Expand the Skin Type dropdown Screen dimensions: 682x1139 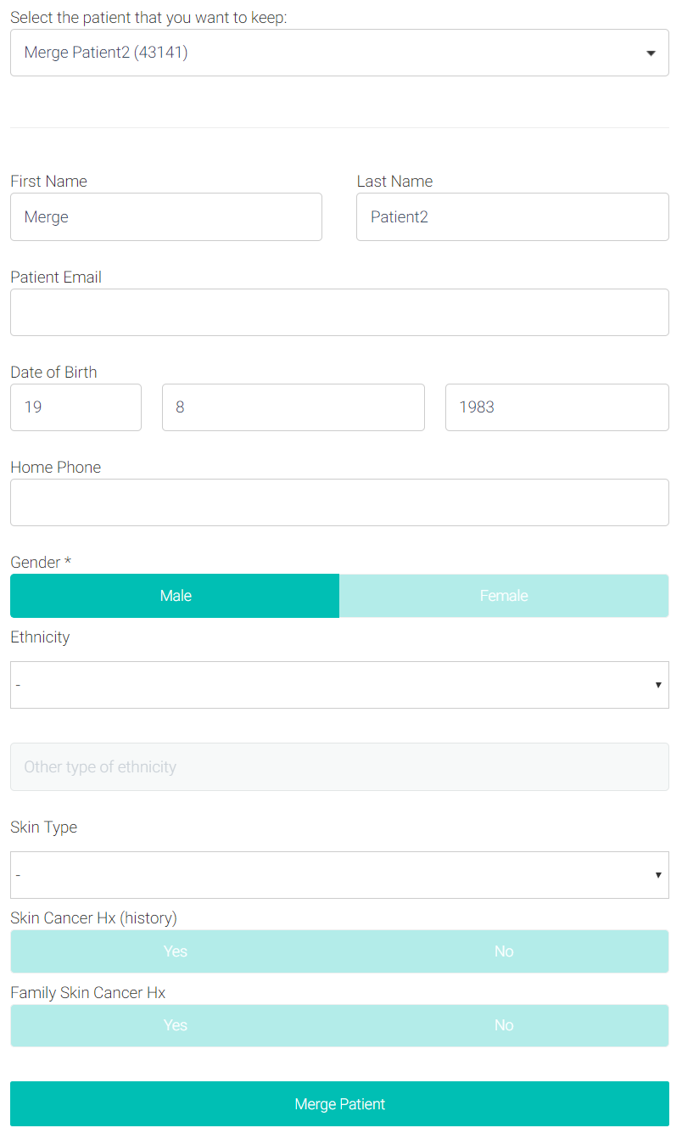coord(331,875)
